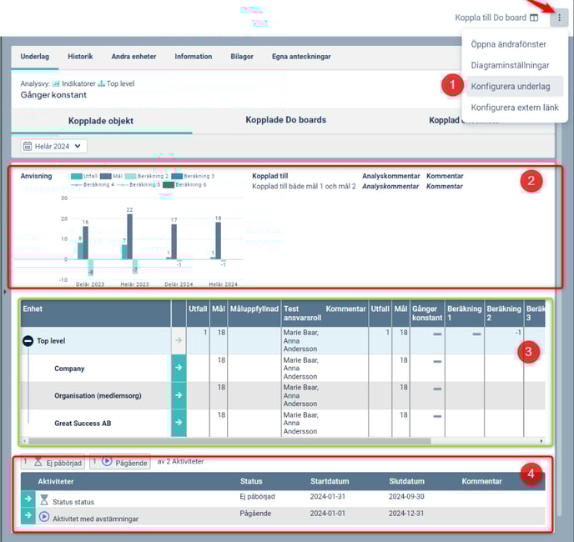The image size is (574, 542).
Task: Click the Do board layout icon
Action: [x=534, y=18]
